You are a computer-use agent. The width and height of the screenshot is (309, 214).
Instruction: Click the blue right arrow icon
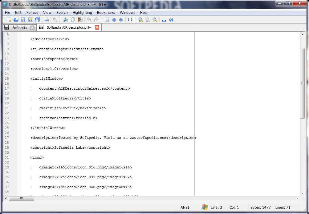tap(121, 20)
